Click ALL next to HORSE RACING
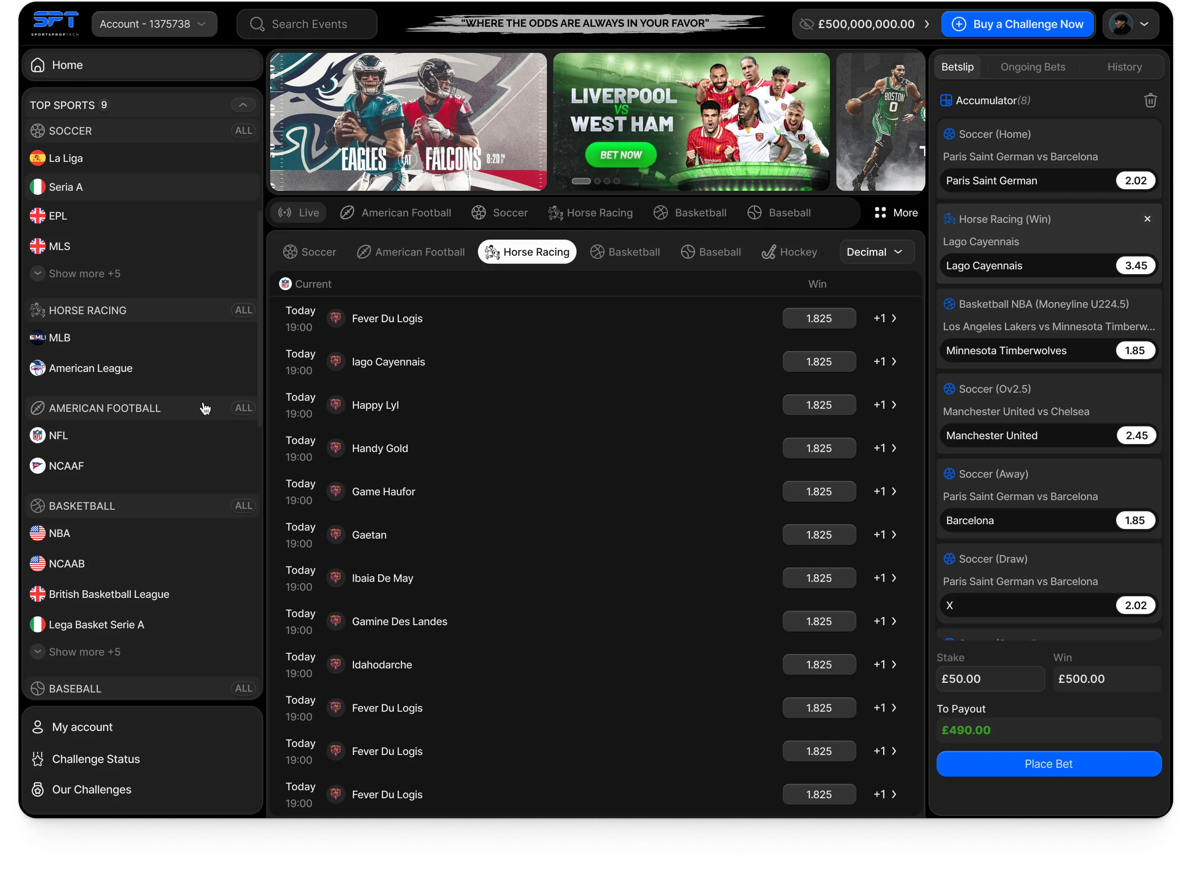This screenshot has height=874, width=1192. [243, 309]
